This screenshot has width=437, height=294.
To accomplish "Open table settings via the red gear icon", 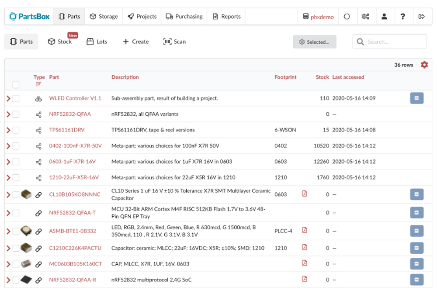I will point(424,64).
